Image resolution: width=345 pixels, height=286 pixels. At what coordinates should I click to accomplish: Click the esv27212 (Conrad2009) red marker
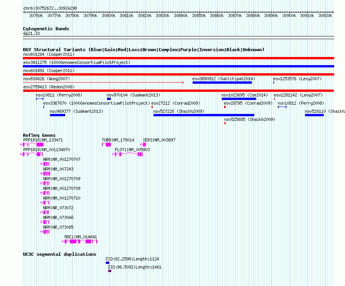152,107
